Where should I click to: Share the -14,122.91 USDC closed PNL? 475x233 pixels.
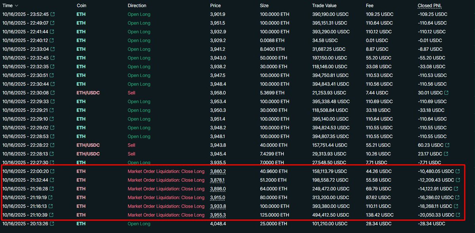point(458,189)
